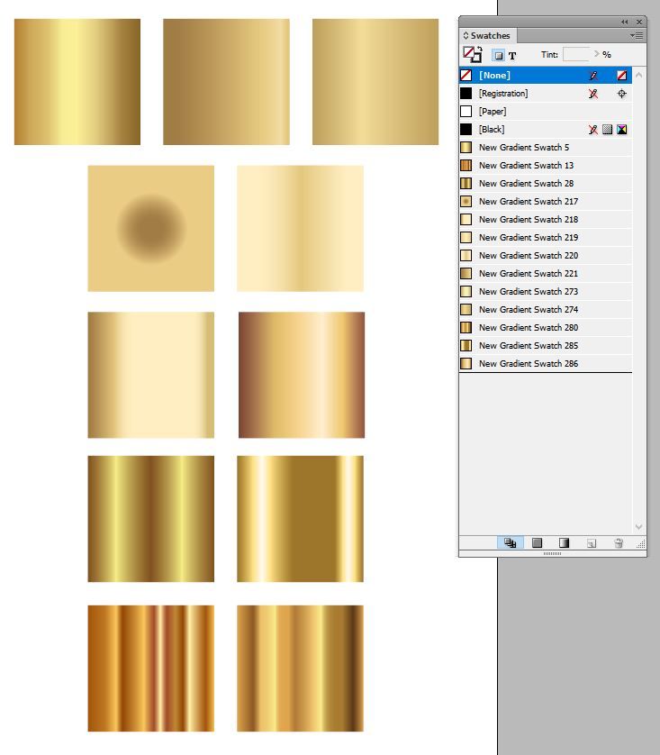The height and width of the screenshot is (755, 660).
Task: Cycle panel view via Swatches tab arrows
Action: 466,36
